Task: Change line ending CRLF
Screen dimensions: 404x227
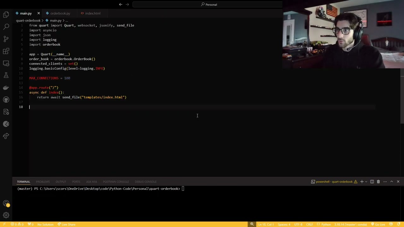Action: pos(309,224)
